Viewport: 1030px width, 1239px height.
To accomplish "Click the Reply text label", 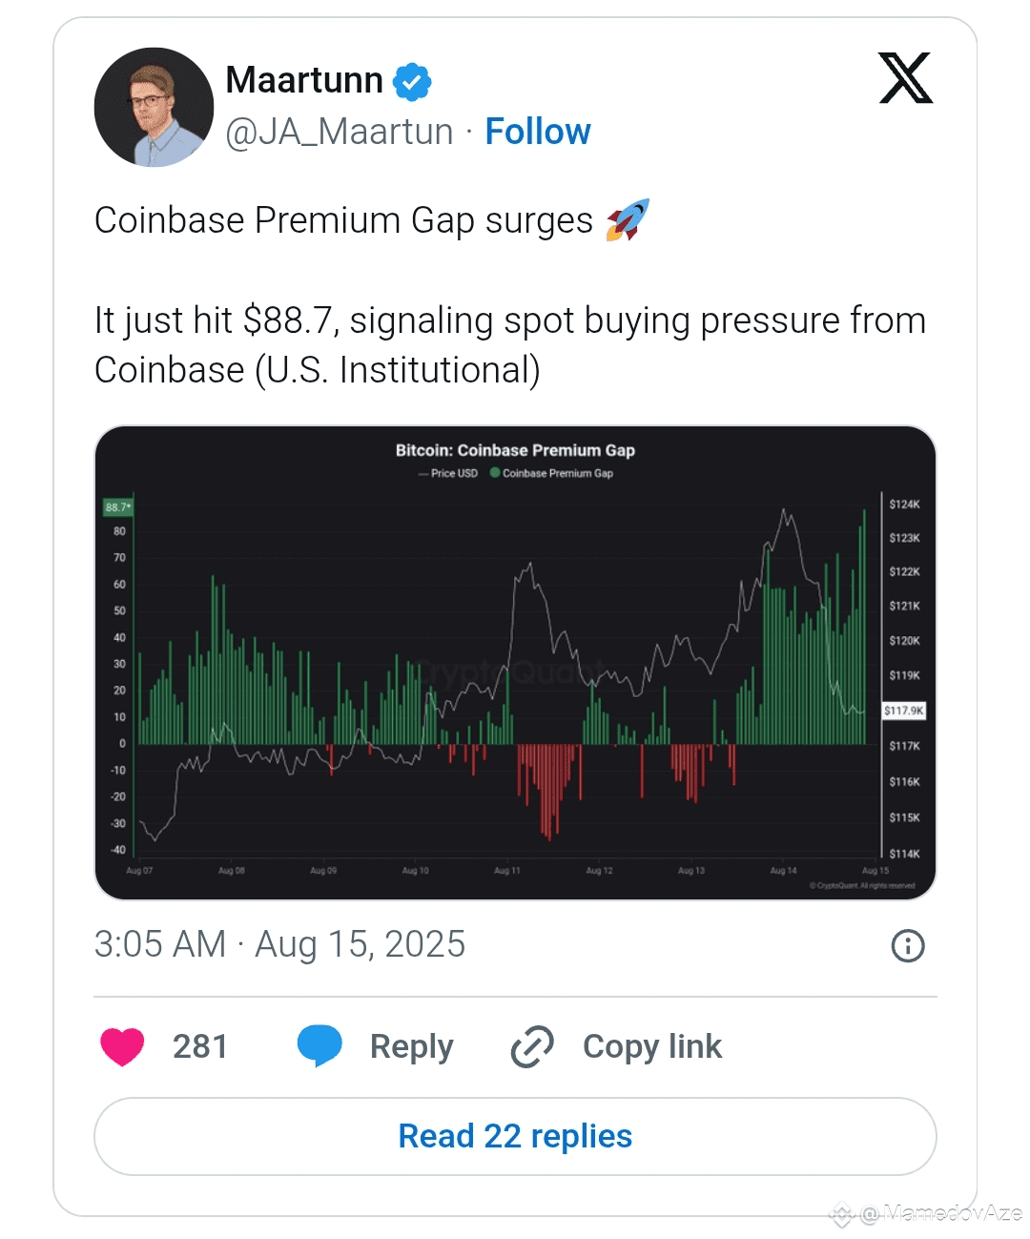I will click(x=411, y=1047).
